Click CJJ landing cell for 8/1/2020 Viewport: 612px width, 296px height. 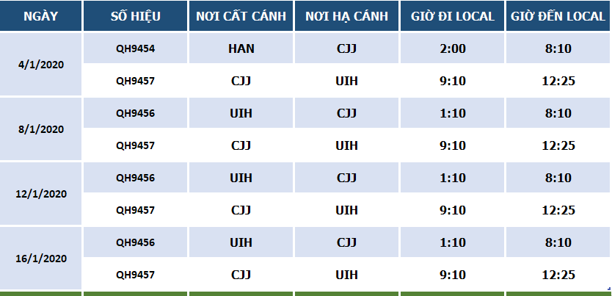click(346, 113)
